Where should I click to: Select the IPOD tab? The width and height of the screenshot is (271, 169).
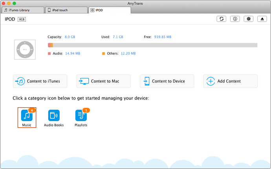coord(110,10)
